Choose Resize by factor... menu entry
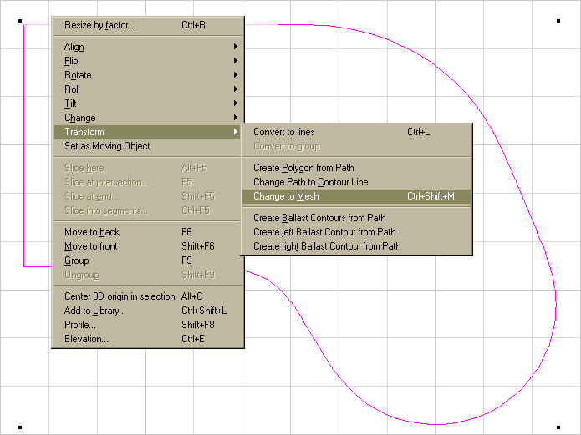 147,25
